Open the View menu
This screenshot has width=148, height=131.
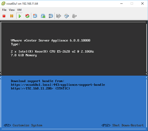(x=12, y=10)
